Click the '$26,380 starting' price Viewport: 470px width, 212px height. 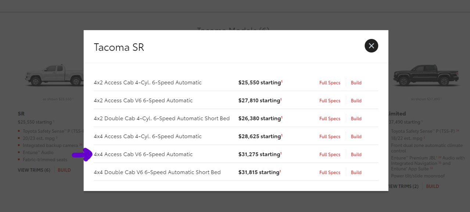(x=259, y=119)
